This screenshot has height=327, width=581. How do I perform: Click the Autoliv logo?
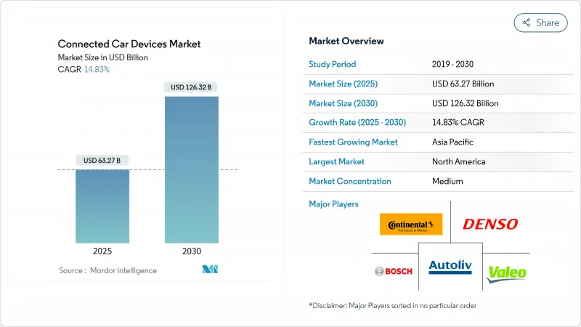(x=450, y=267)
